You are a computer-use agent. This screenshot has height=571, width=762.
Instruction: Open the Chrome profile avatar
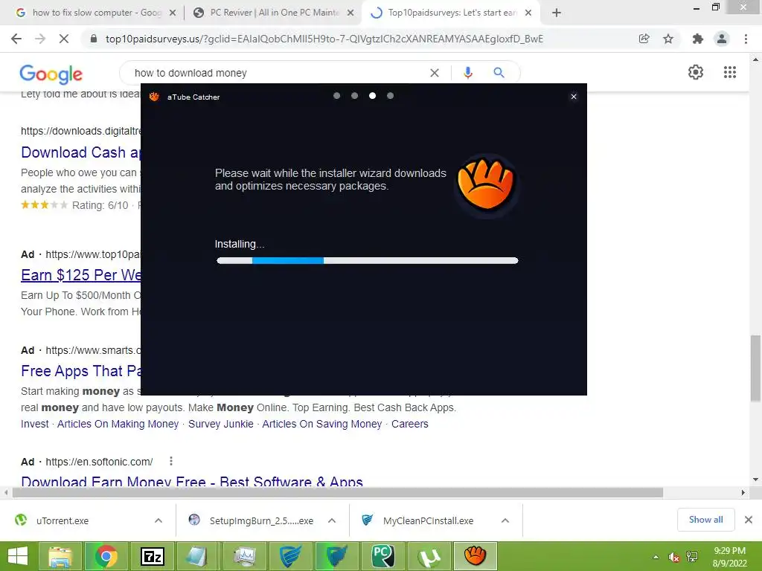(x=722, y=39)
